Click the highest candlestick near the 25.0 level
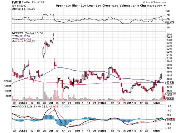 click(x=54, y=37)
